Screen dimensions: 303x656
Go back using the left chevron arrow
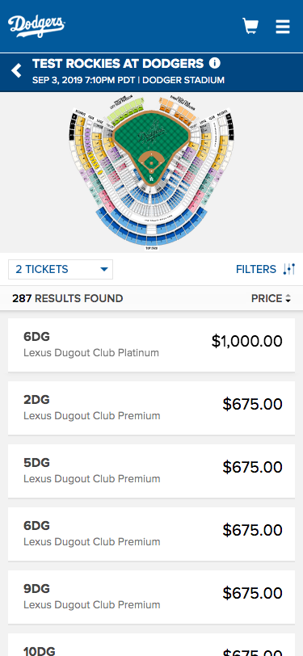[x=16, y=71]
